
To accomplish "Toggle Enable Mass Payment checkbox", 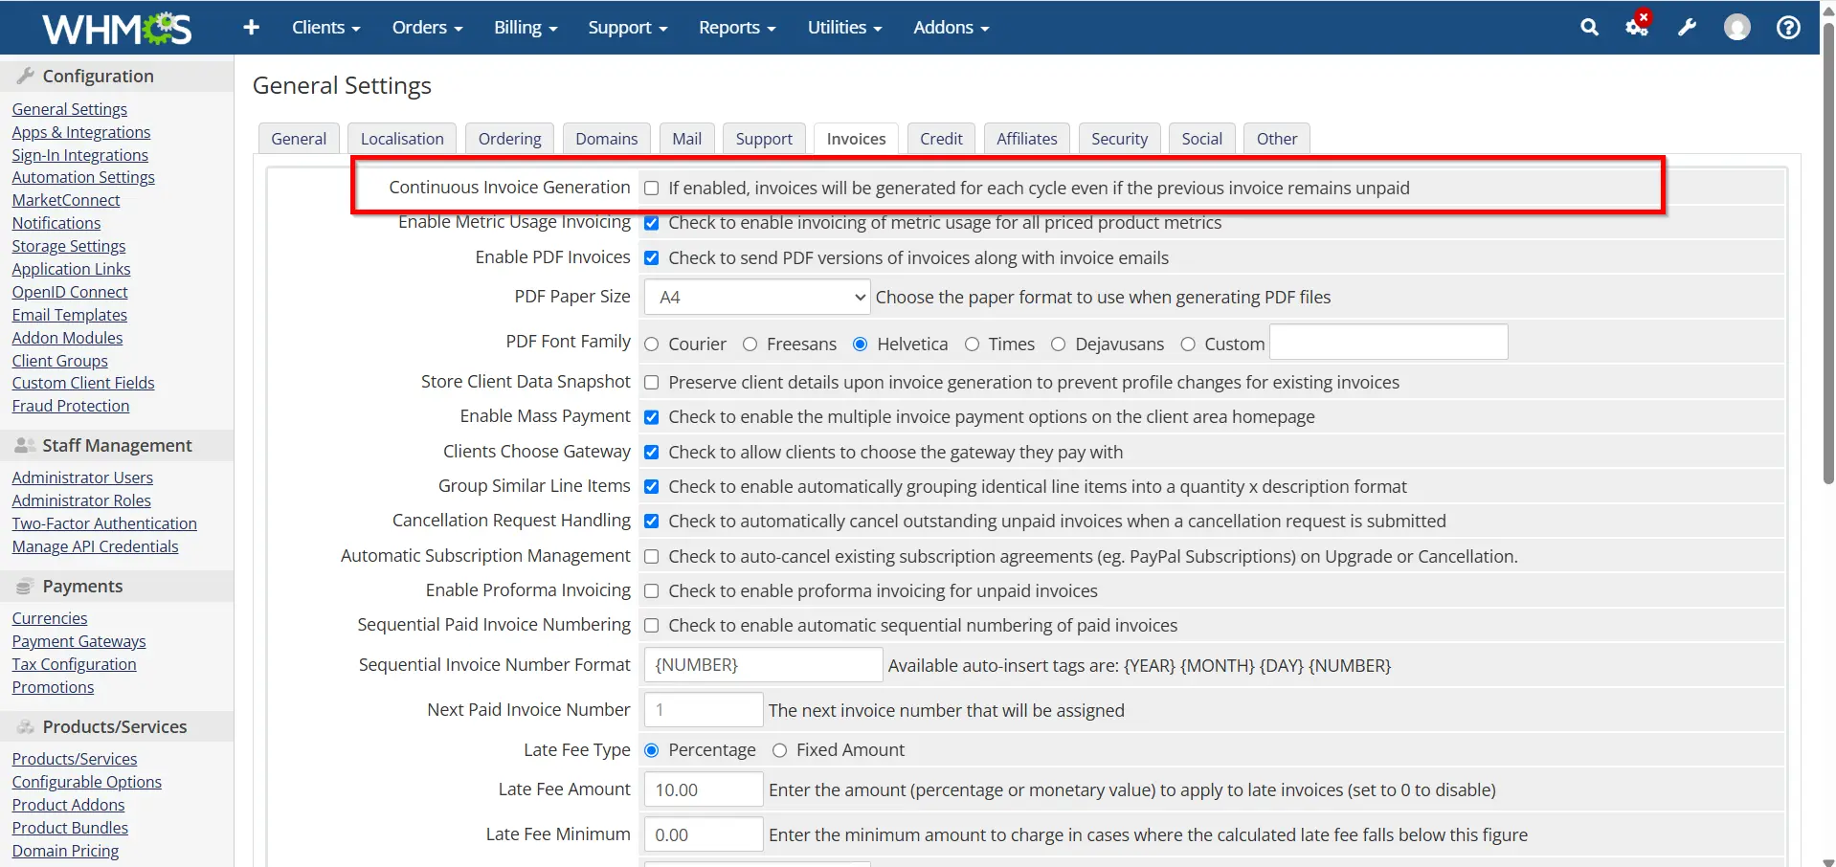I will (x=652, y=417).
